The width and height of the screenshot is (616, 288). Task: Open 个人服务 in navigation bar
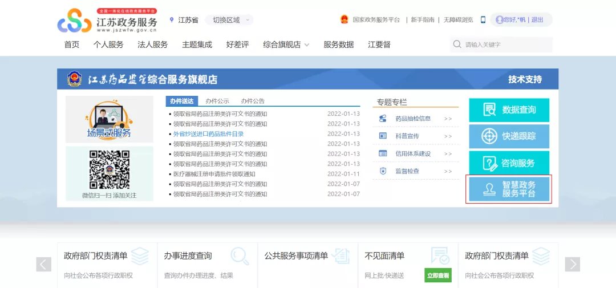[x=108, y=44]
